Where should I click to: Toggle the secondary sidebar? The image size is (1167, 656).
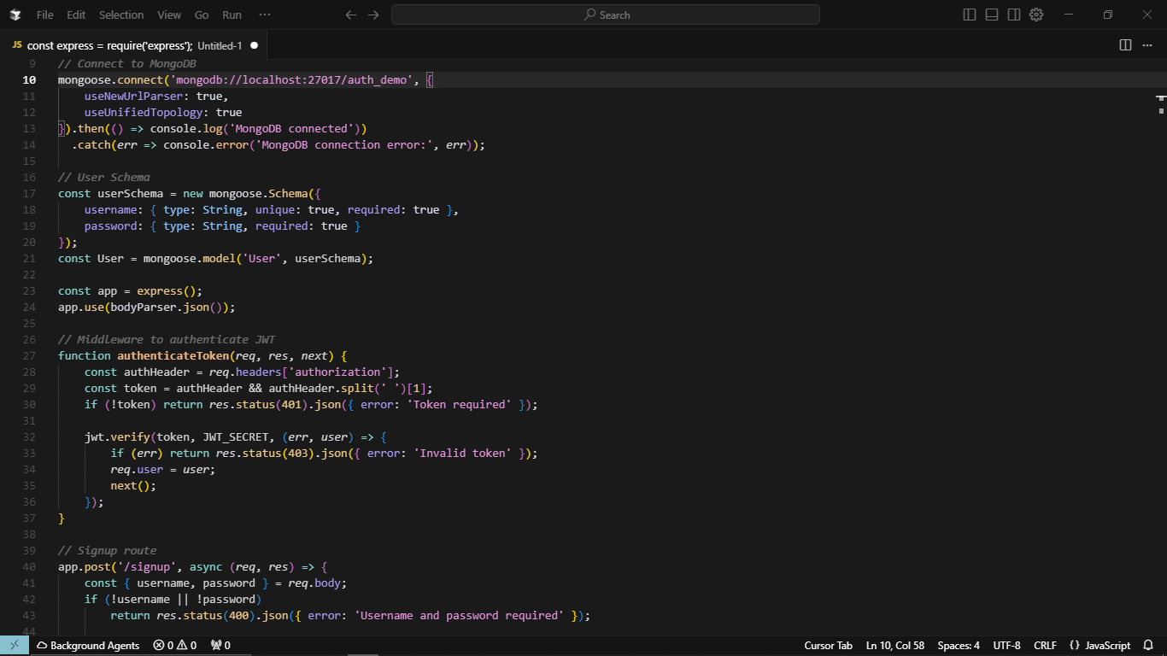(x=1014, y=15)
